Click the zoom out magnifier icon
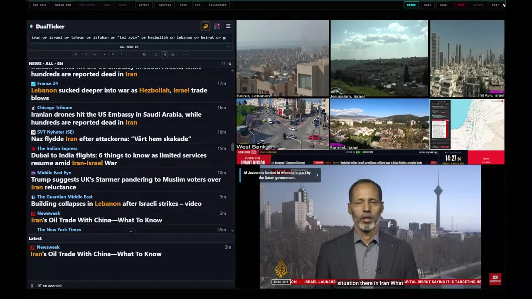The image size is (532, 299). tap(86, 54)
